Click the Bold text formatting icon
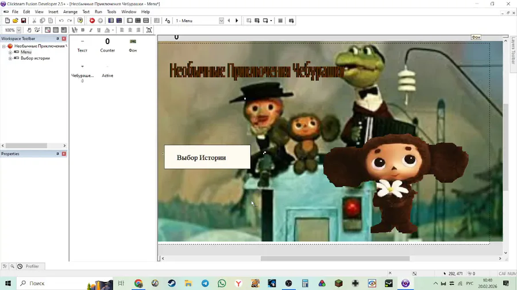 tap(83, 30)
